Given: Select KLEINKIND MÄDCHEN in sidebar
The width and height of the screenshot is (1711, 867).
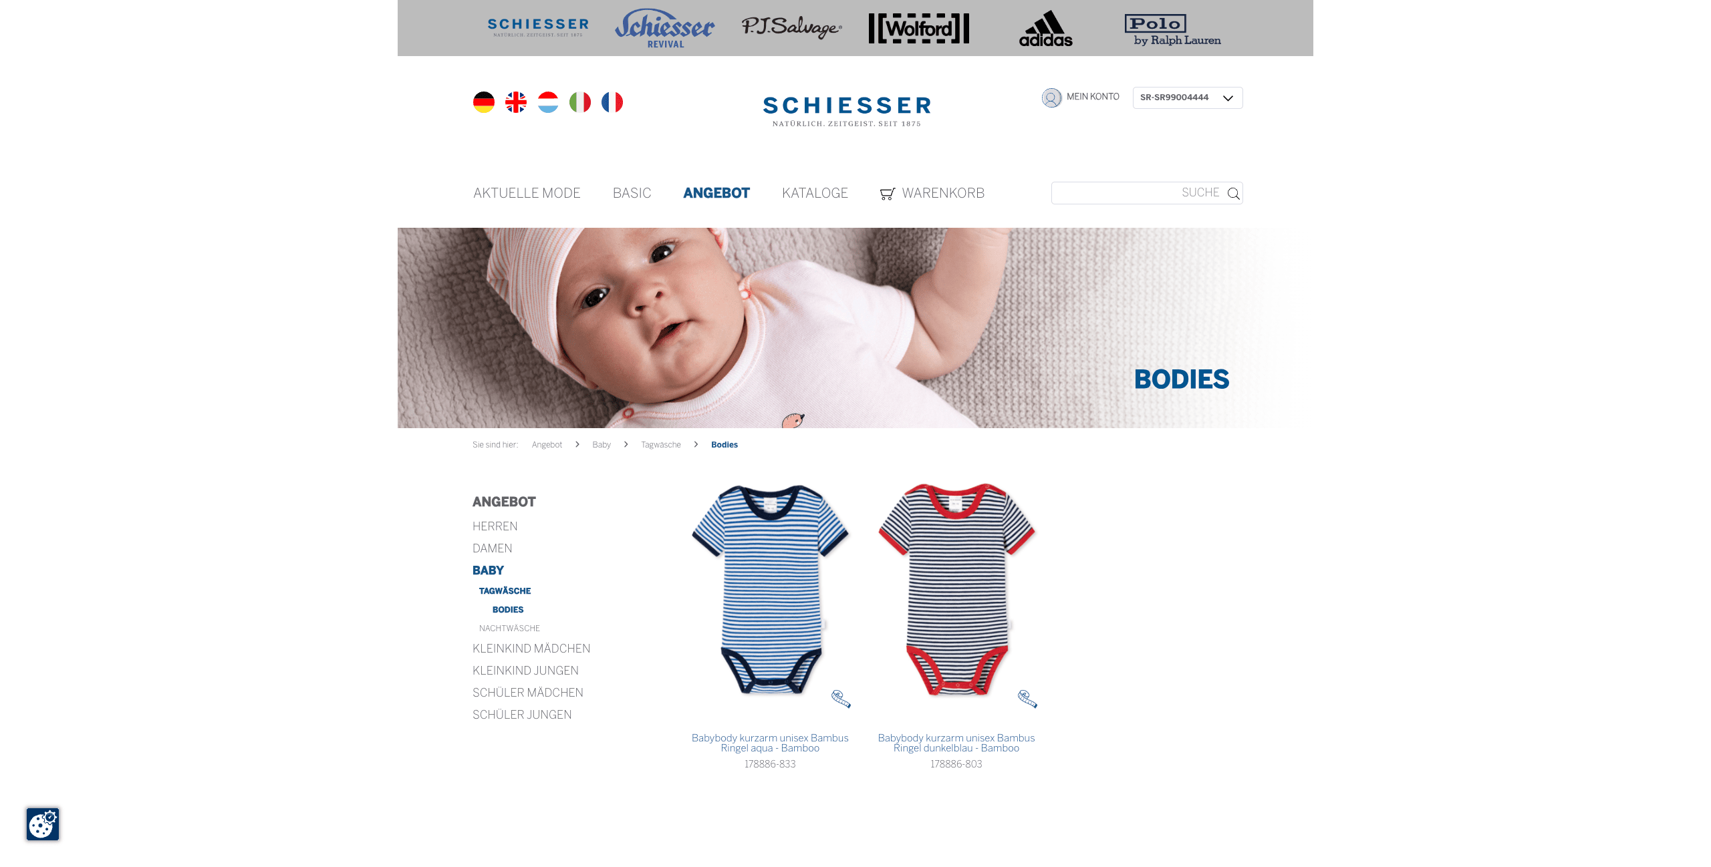Looking at the screenshot, I should pos(531,649).
